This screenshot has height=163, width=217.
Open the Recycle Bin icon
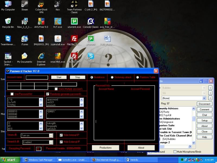pyautogui.click(x=8, y=23)
